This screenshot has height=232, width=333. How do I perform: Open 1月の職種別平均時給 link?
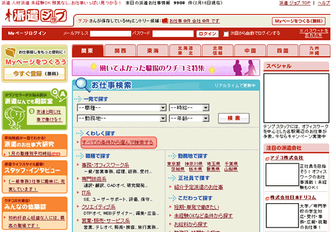[30, 153]
